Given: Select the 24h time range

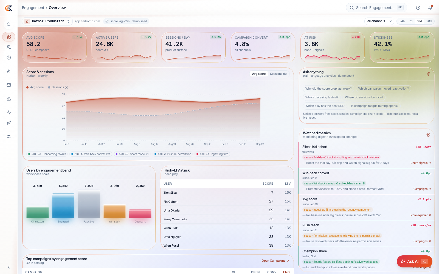Looking at the screenshot, I should (402, 21).
